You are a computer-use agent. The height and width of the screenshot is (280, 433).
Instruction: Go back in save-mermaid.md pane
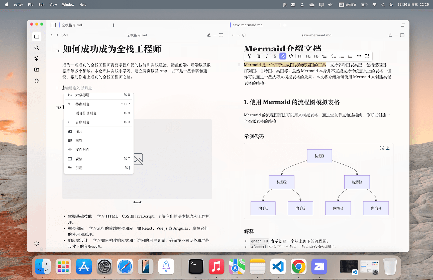(233, 35)
